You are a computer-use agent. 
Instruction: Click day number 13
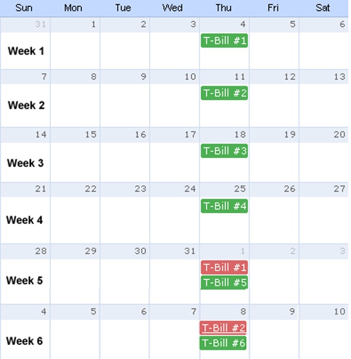pyautogui.click(x=339, y=77)
